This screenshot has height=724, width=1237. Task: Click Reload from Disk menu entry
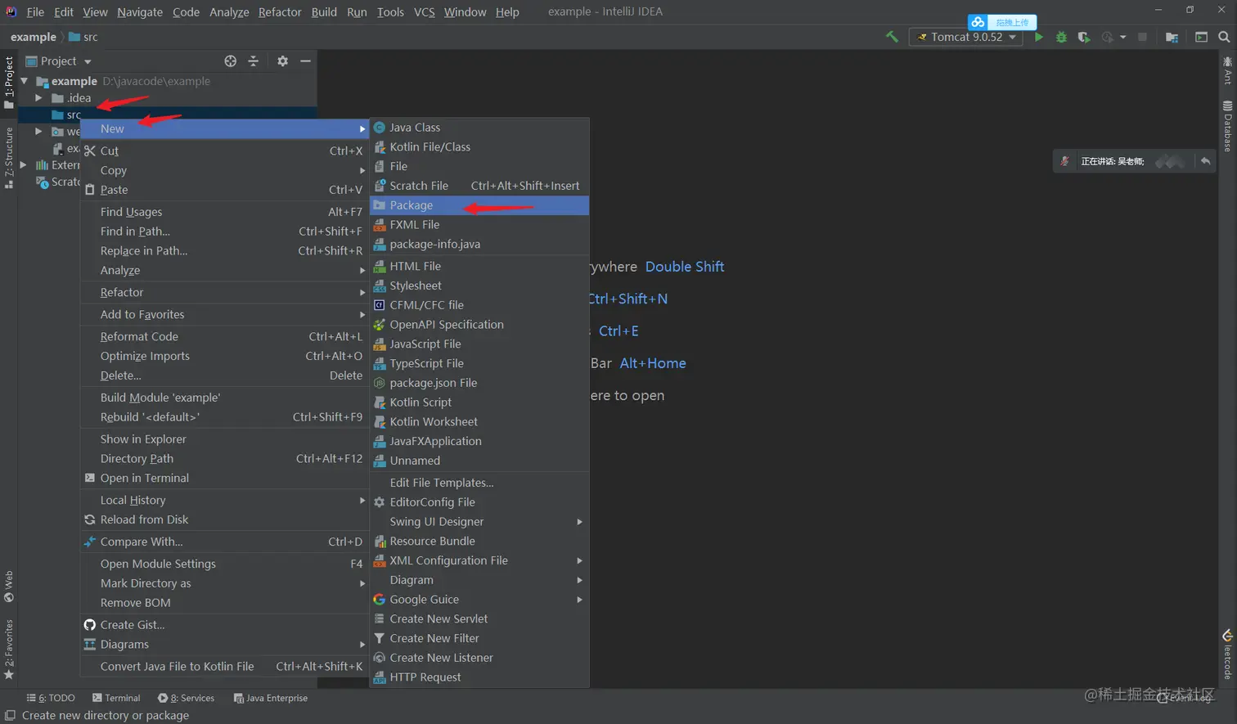tap(224, 519)
